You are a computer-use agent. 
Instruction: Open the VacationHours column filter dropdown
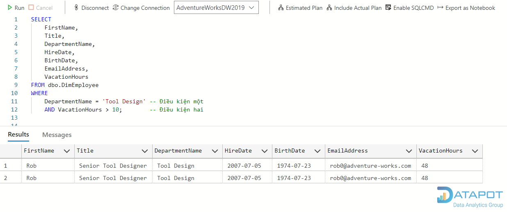coord(475,151)
